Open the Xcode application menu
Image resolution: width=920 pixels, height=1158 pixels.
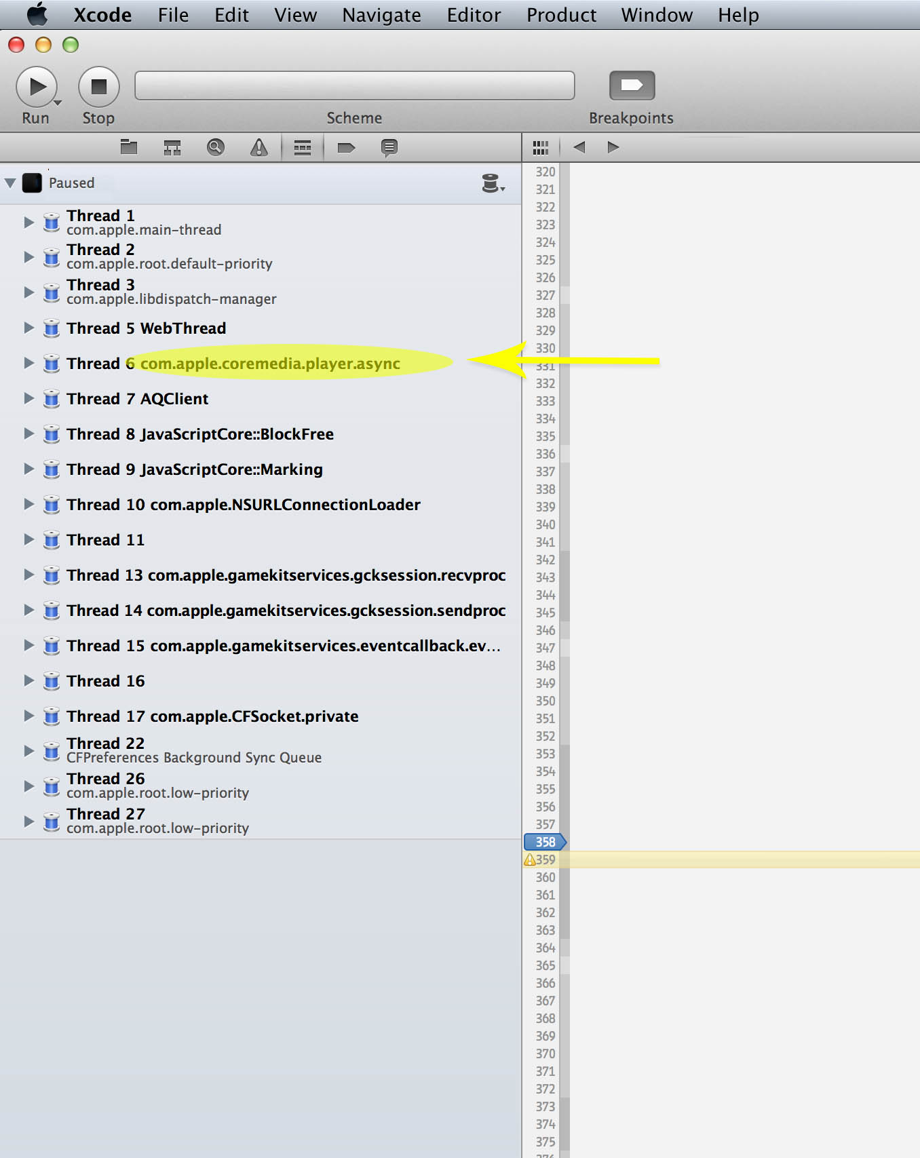pyautogui.click(x=102, y=15)
